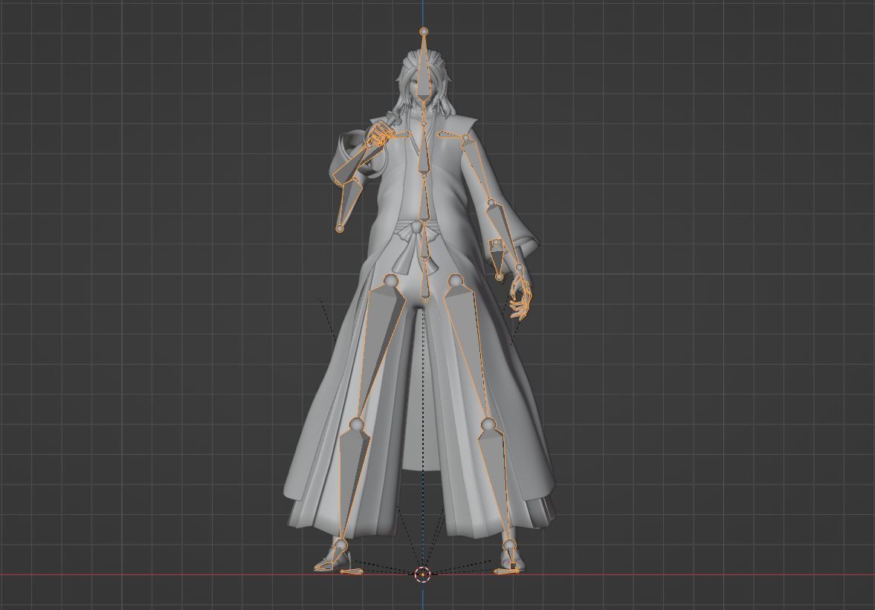Click the hip joint sphere of viewer's-right leg
This screenshot has width=875, height=610.
(456, 280)
